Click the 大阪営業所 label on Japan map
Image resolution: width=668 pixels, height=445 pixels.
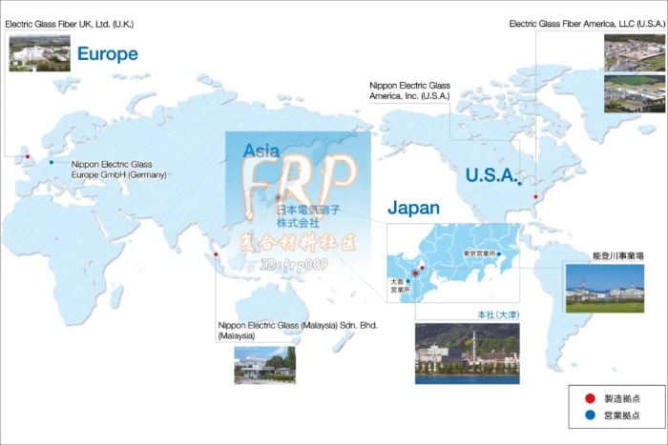(x=400, y=286)
